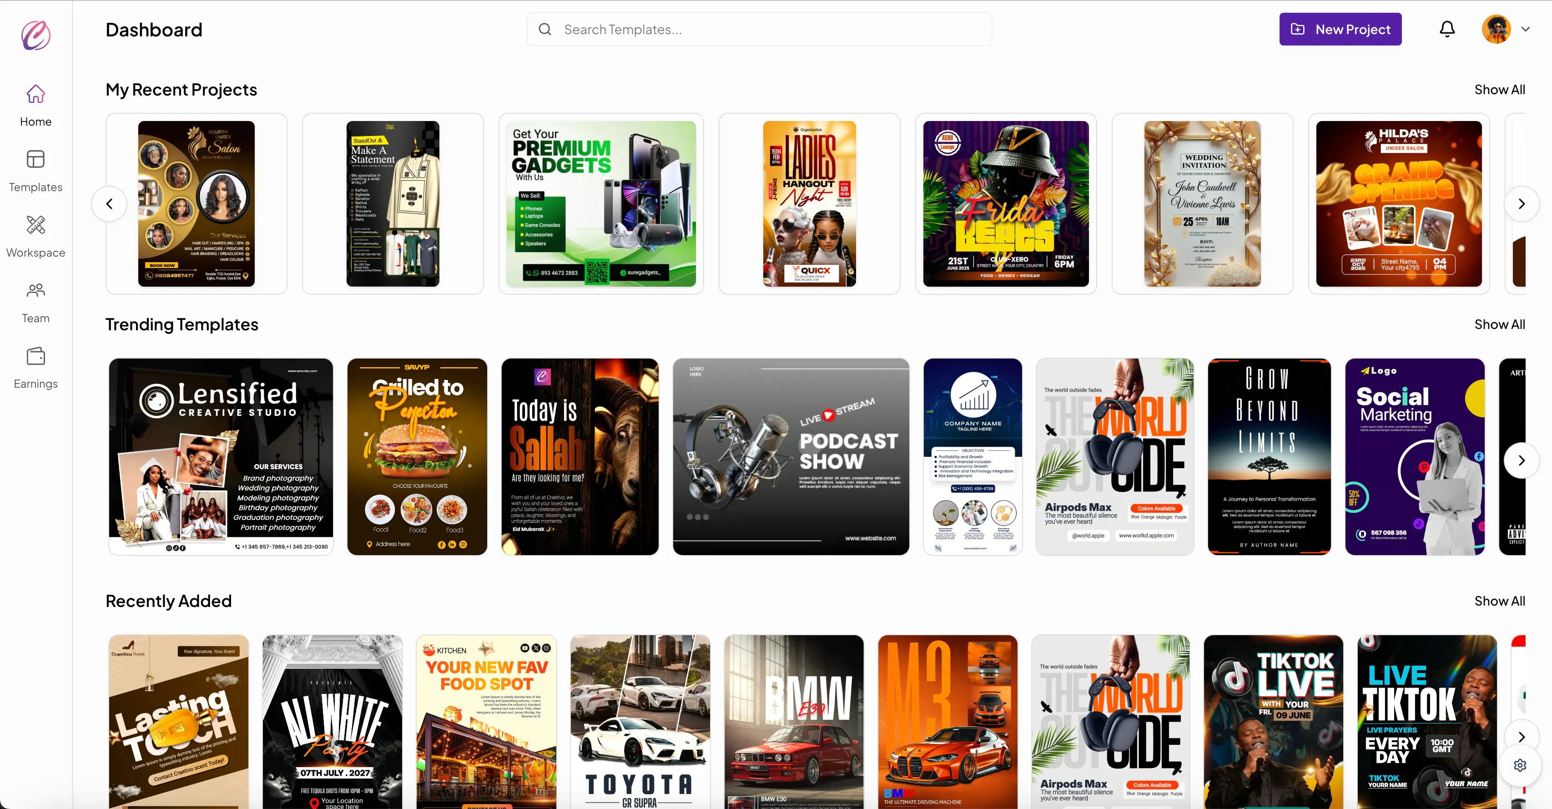Screen dimensions: 1552x809
Task: Open the recently added Airpods Max template
Action: coord(1110,722)
